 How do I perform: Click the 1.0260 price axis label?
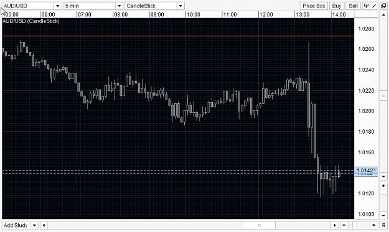(x=366, y=49)
